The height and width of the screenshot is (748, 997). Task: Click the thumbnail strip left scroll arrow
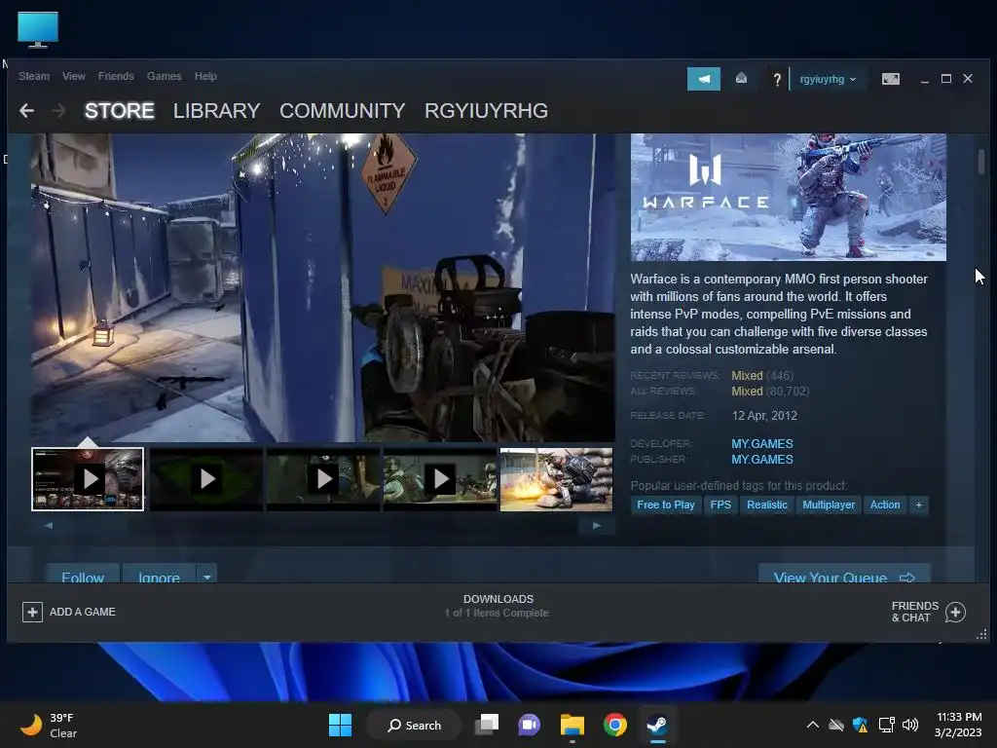49,525
